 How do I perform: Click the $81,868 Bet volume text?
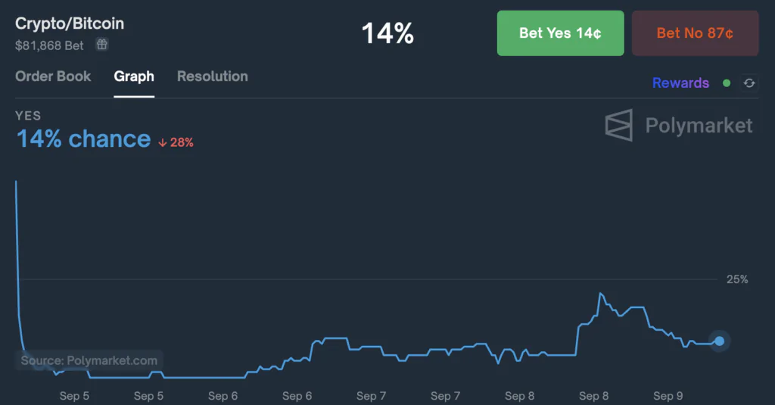tap(50, 45)
